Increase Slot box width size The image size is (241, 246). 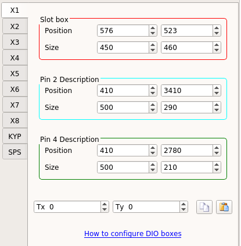point(153,45)
